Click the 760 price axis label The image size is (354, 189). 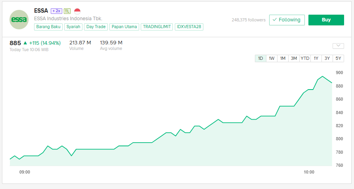tap(339, 165)
